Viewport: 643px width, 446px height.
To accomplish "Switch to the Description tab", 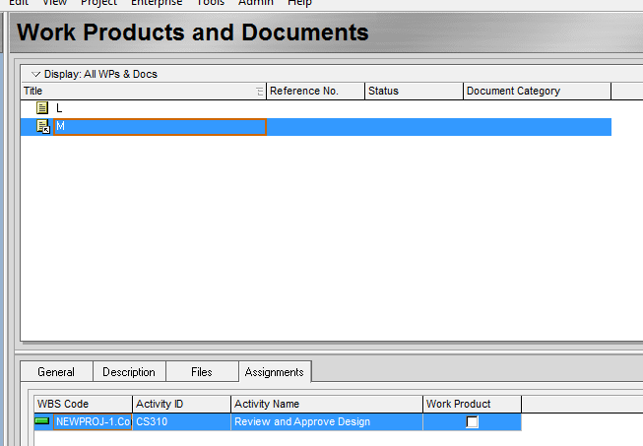I will 129,372.
